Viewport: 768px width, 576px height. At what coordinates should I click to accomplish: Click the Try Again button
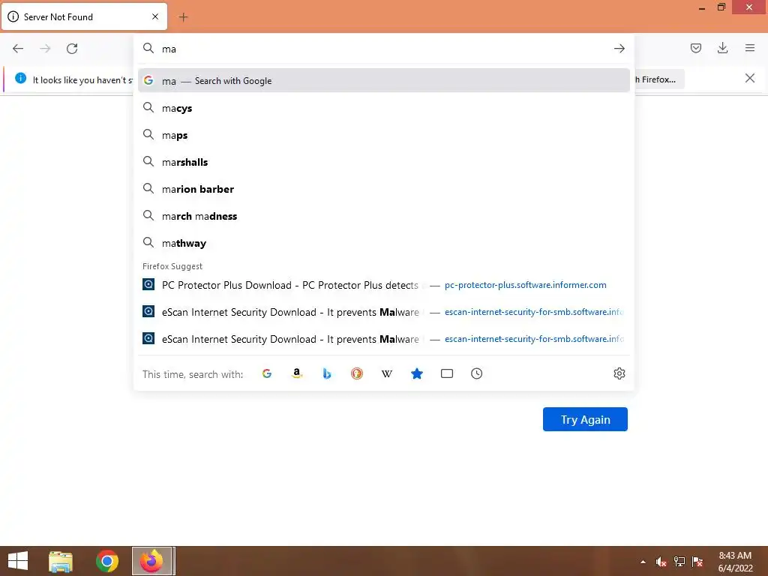585,419
